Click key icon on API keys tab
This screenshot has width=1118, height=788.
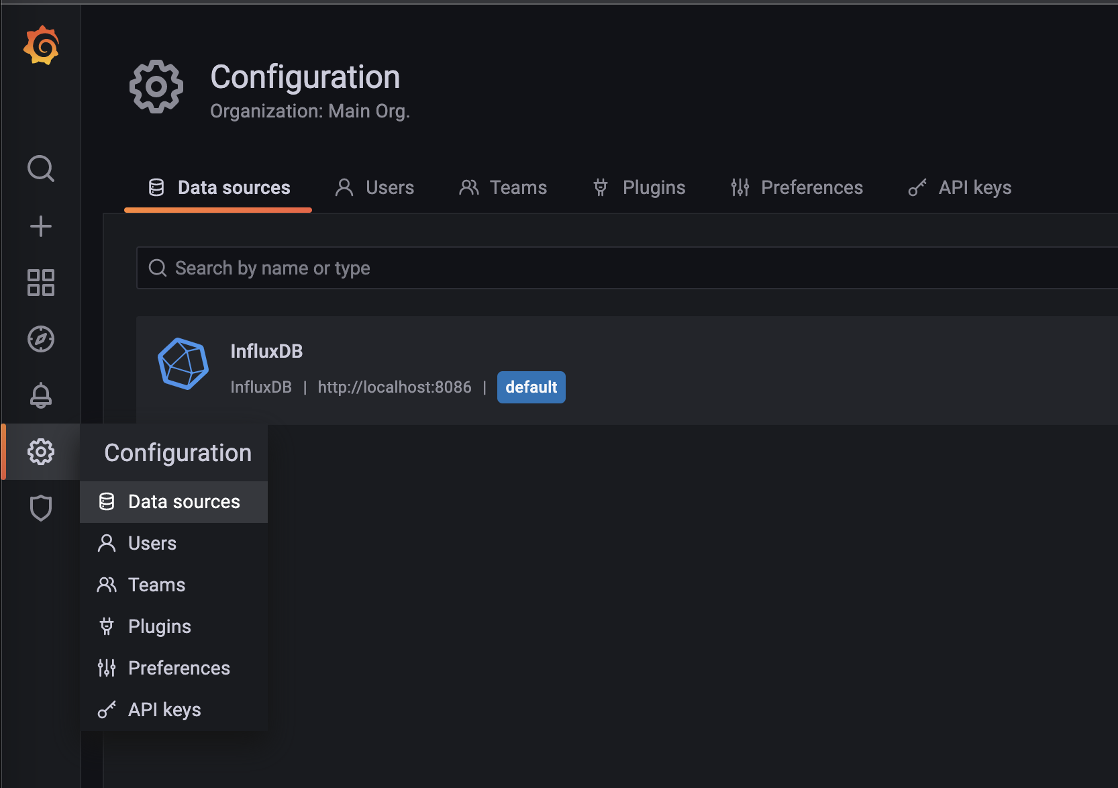[x=917, y=187]
